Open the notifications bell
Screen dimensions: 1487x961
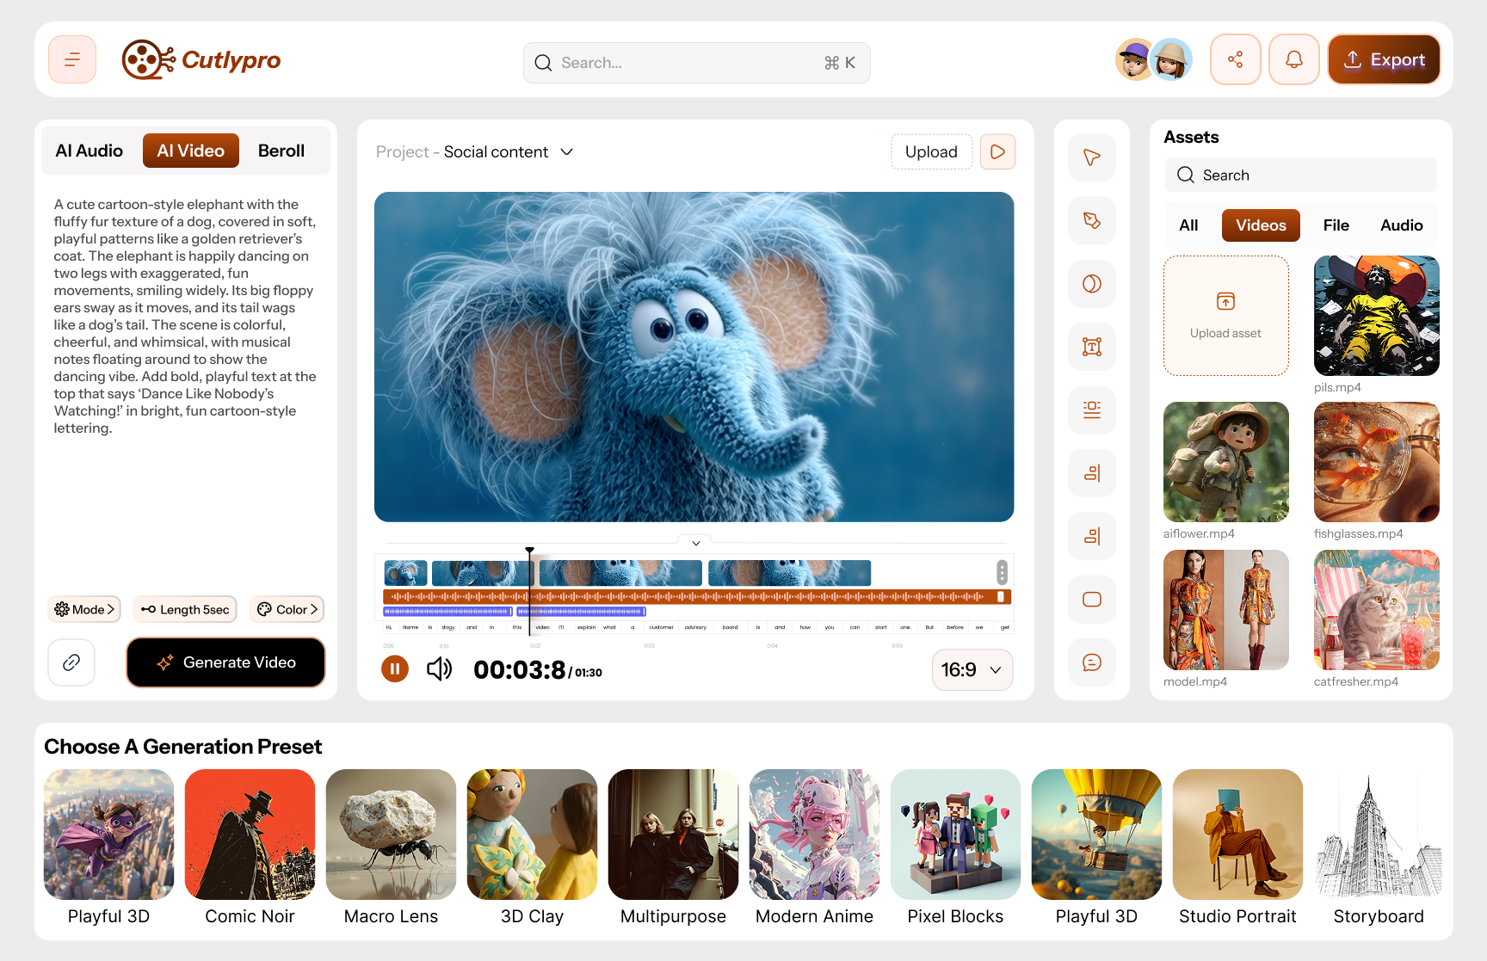(1294, 59)
